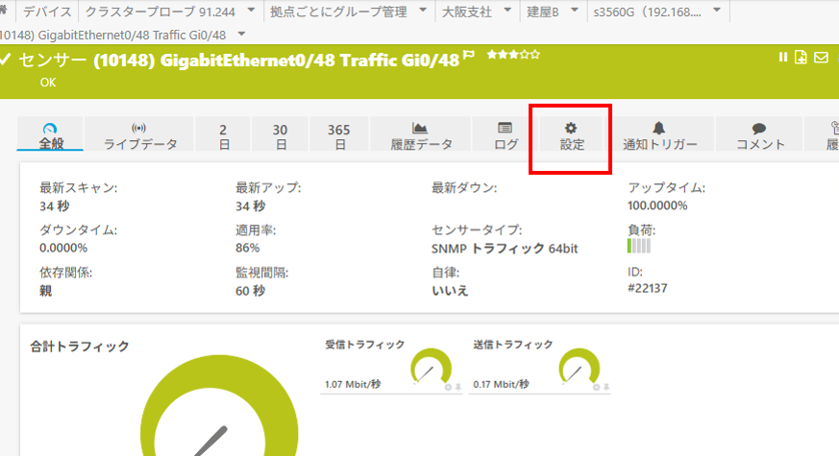Expand the 建屋B breadcrumb dropdown arrow
This screenshot has height=456, width=839.
tap(574, 12)
